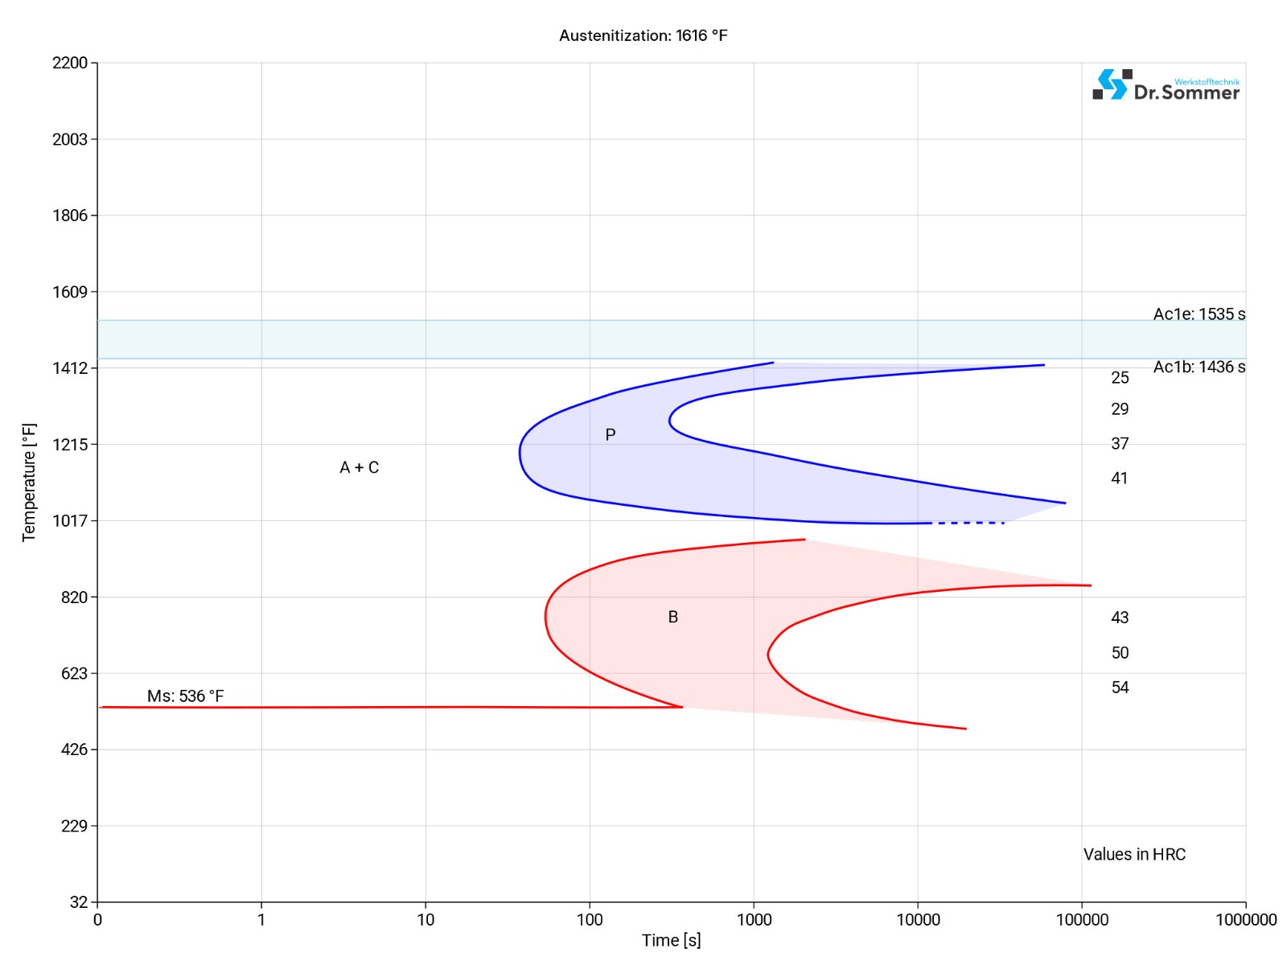This screenshot has width=1287, height=965.
Task: Click the 1000 tick on time axis
Action: (x=754, y=919)
